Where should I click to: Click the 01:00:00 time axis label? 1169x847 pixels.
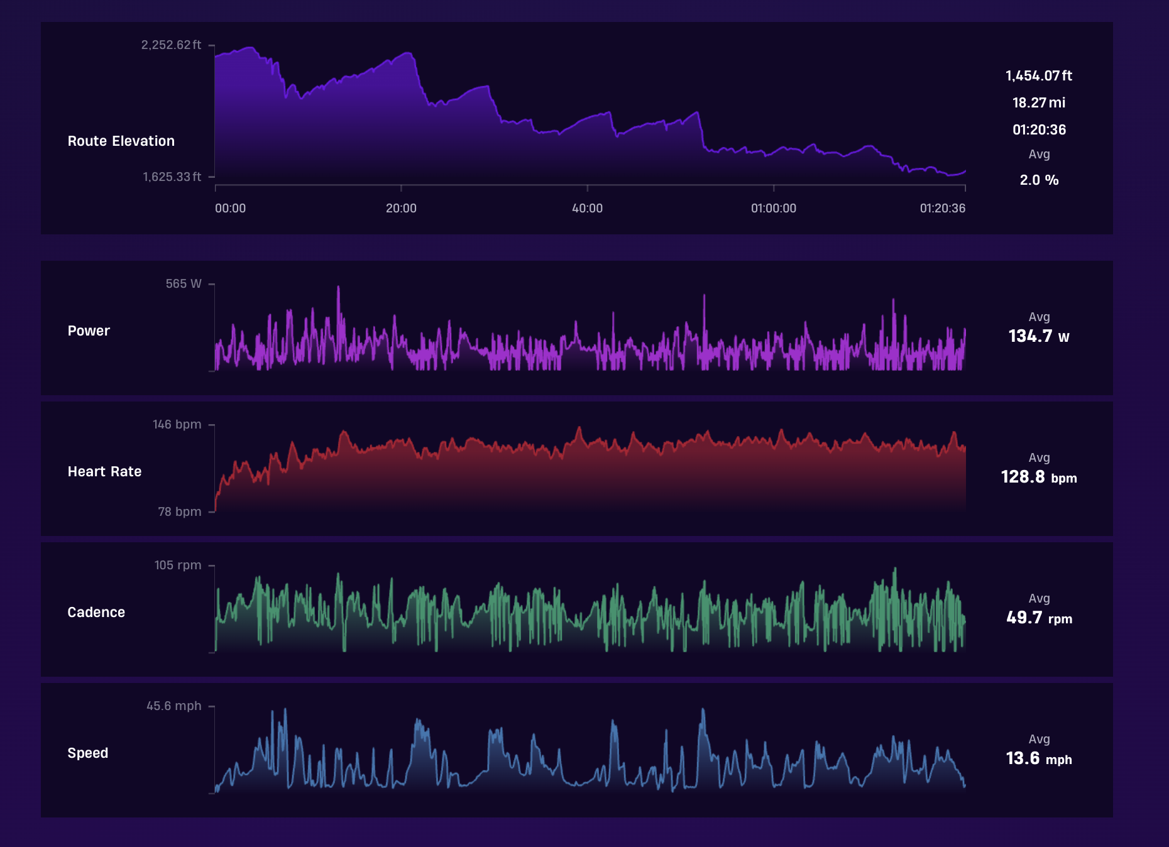pyautogui.click(x=773, y=208)
